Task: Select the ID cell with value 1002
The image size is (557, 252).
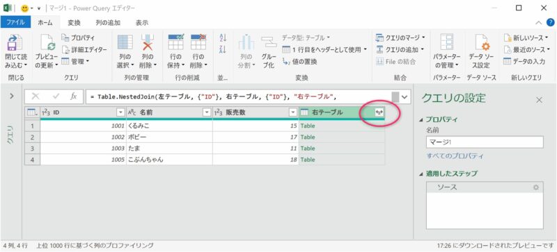Action: click(x=83, y=137)
